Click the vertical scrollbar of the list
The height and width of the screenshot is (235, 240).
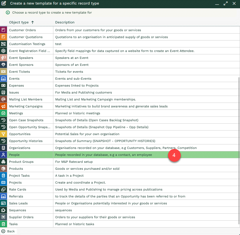[x=239, y=151]
